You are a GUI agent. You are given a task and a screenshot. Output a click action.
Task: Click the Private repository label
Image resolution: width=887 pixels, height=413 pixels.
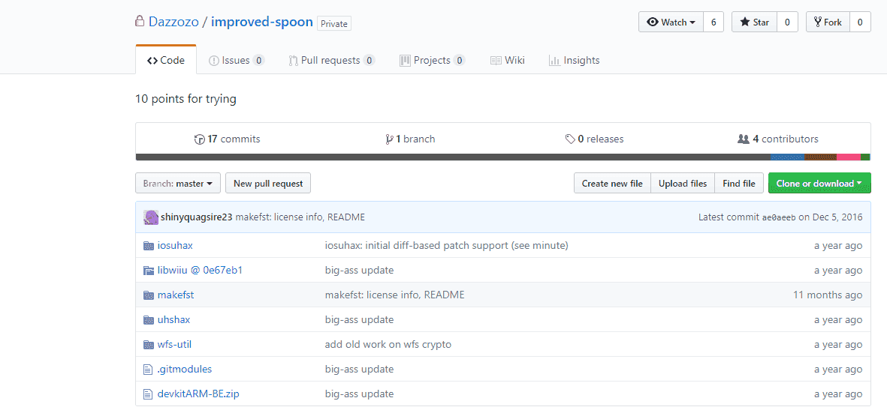[x=334, y=24]
